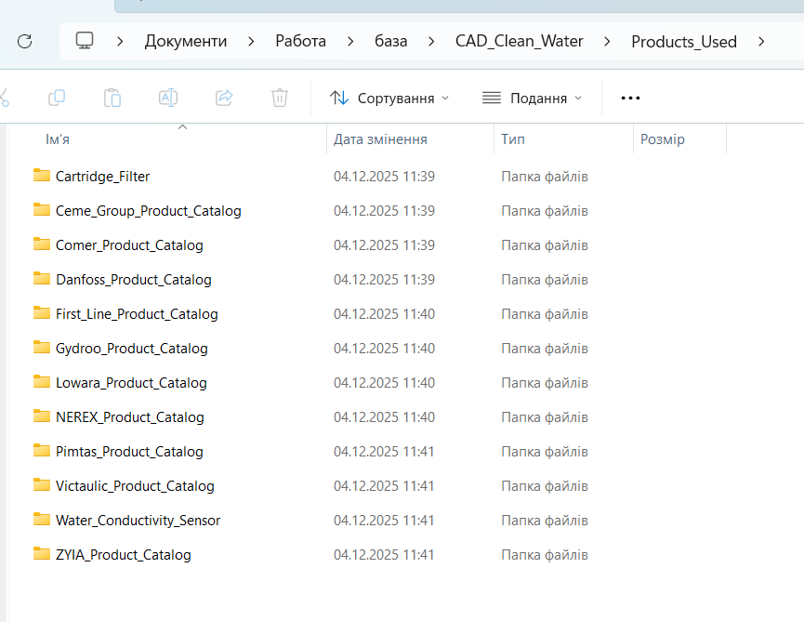Select the NEREX_Product_Catalog folder icon
The height and width of the screenshot is (634, 804).
point(42,416)
